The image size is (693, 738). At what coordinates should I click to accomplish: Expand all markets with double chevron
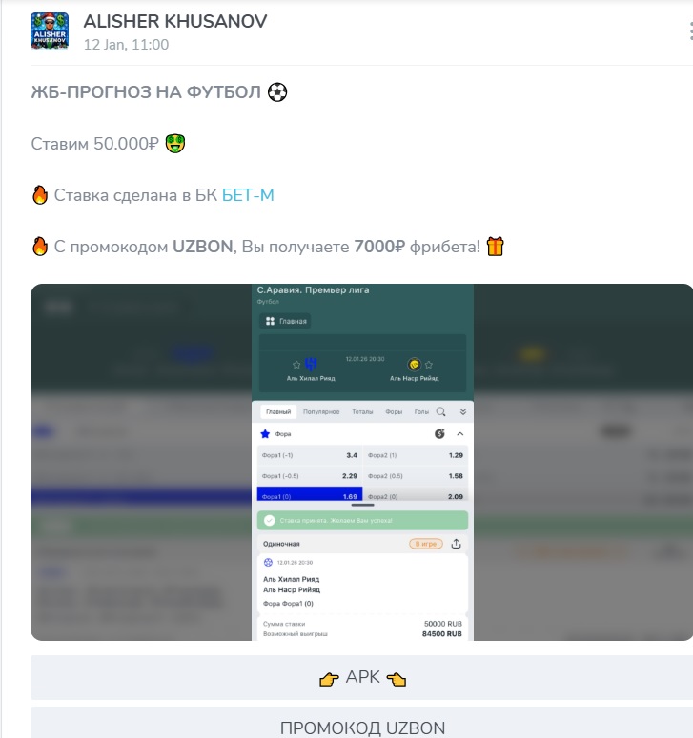(x=463, y=411)
